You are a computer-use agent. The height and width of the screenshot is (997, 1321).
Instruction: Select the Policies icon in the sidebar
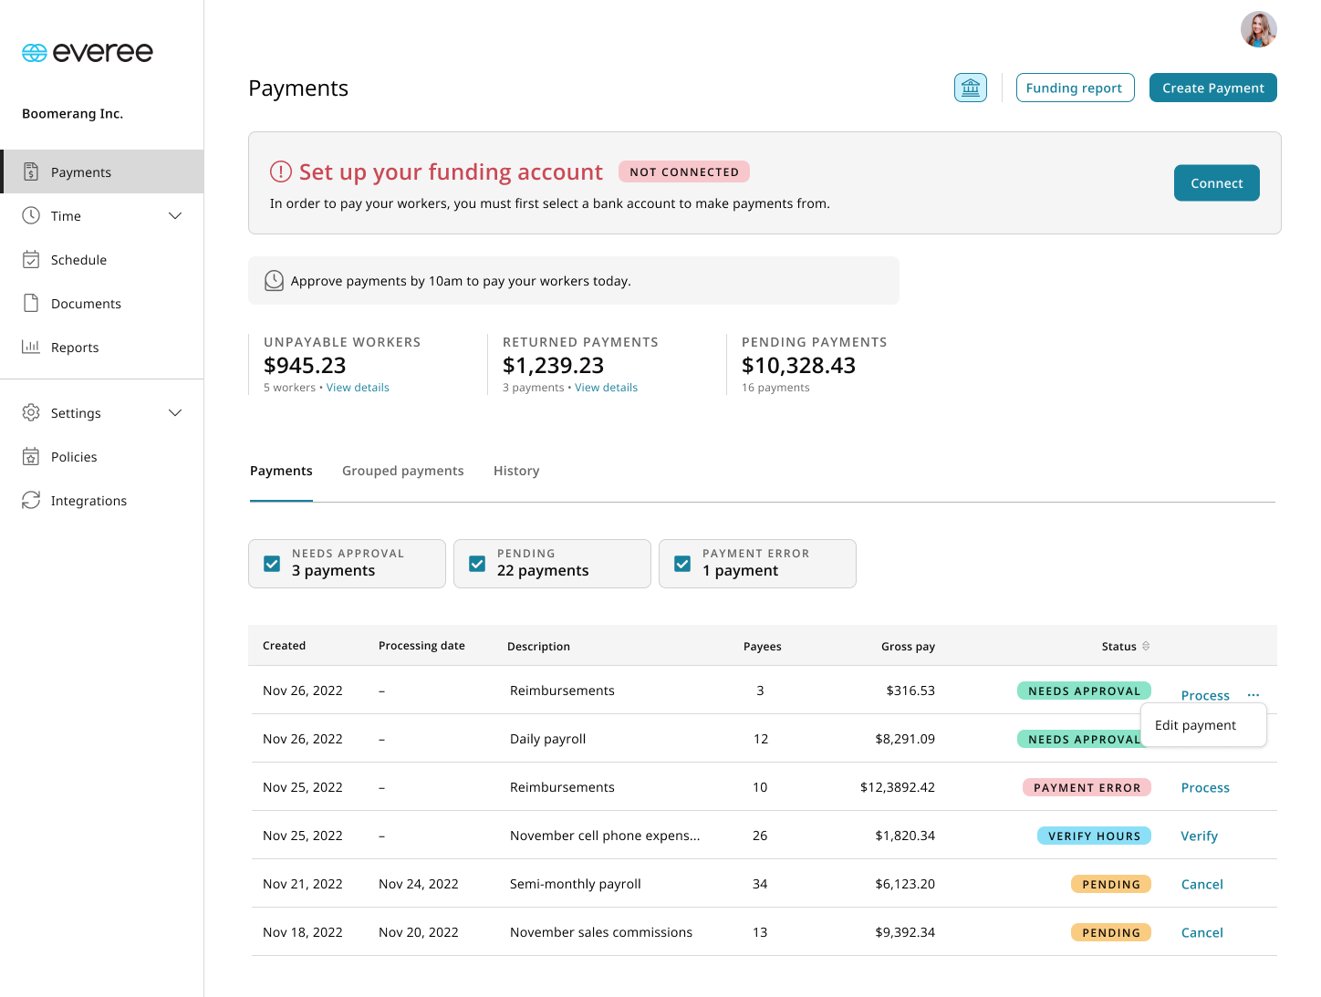tap(31, 456)
